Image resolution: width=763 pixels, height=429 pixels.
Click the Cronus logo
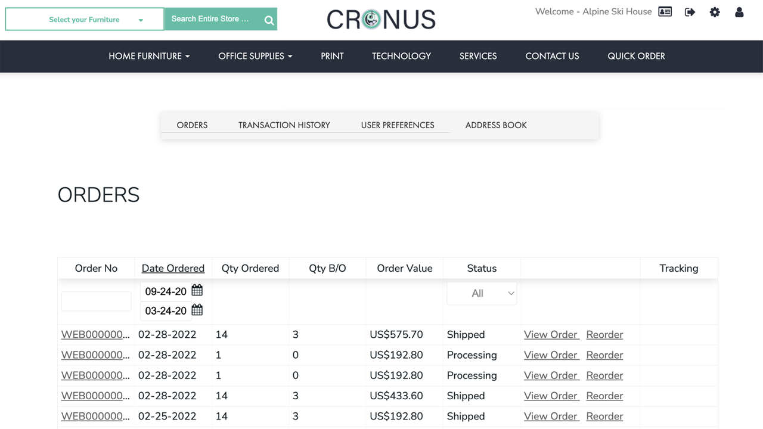(x=381, y=18)
